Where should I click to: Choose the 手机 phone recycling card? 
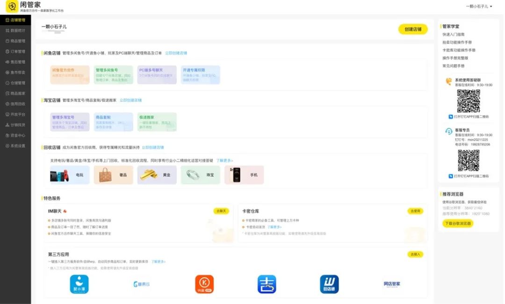(x=244, y=175)
